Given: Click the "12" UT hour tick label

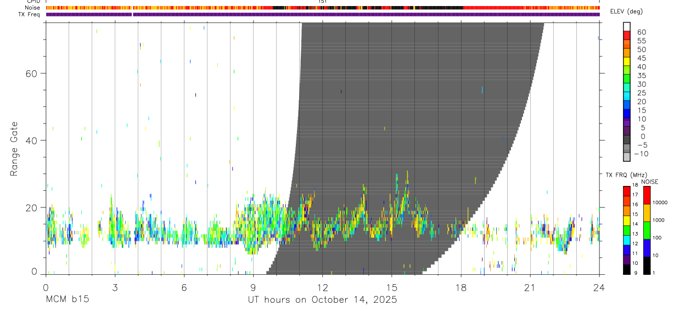Looking at the screenshot, I should [x=323, y=287].
